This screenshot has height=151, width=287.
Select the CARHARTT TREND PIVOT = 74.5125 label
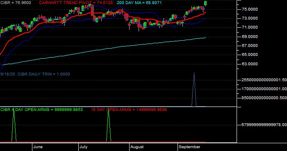point(76,3)
